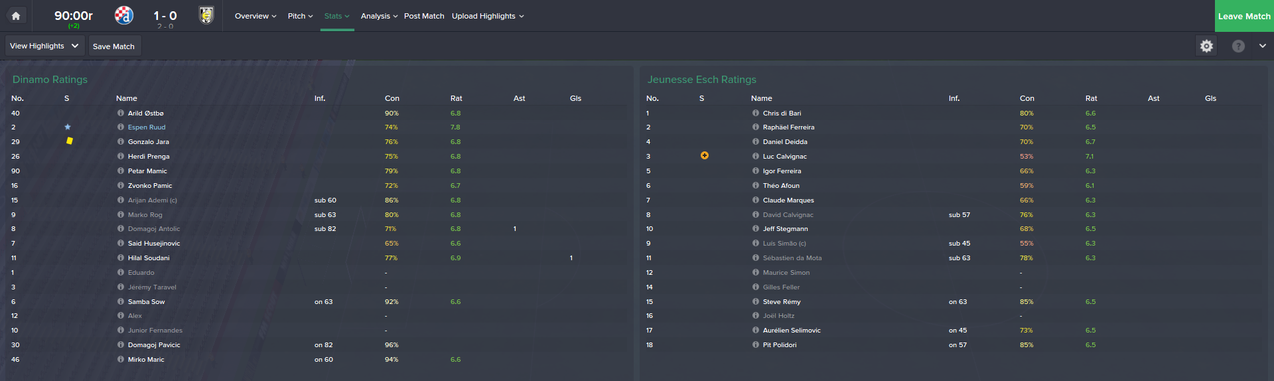Image resolution: width=1274 pixels, height=381 pixels.
Task: Click info icon beside Espen Ruud
Action: (x=121, y=127)
